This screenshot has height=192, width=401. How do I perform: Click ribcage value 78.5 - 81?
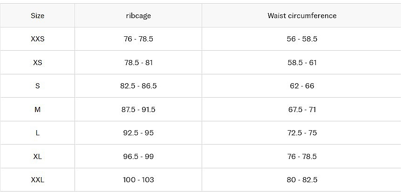tap(138, 63)
